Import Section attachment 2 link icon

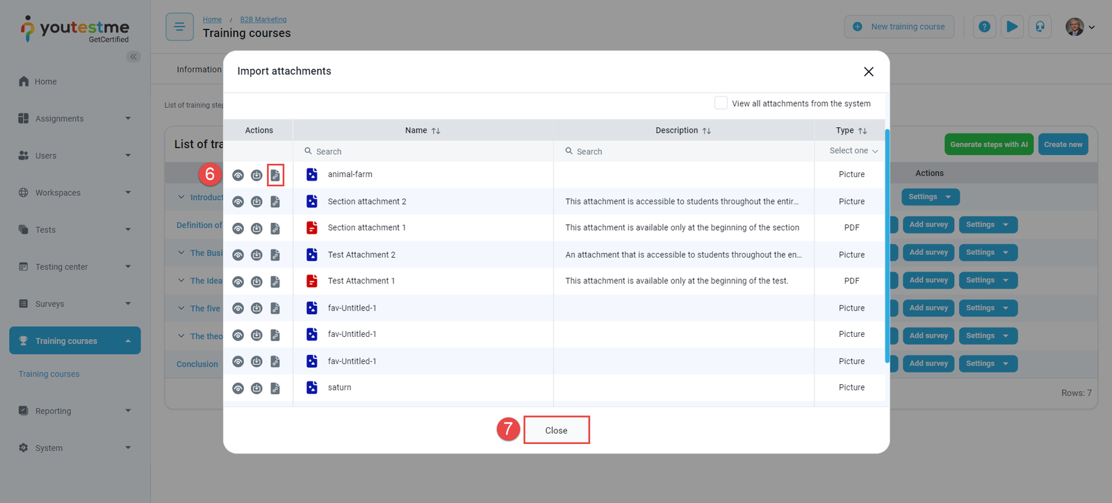point(275,201)
